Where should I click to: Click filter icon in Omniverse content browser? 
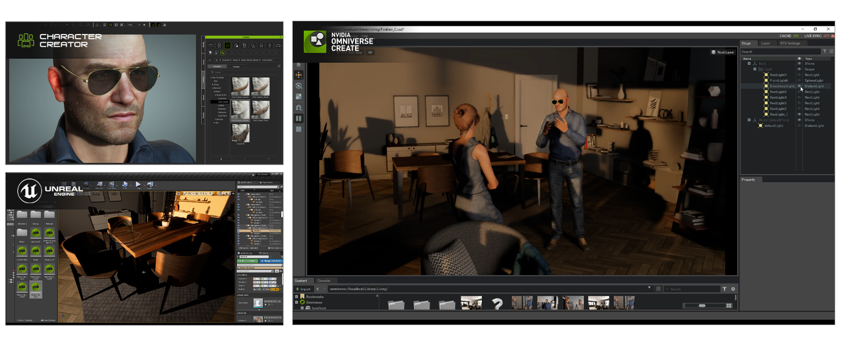pyautogui.click(x=725, y=289)
